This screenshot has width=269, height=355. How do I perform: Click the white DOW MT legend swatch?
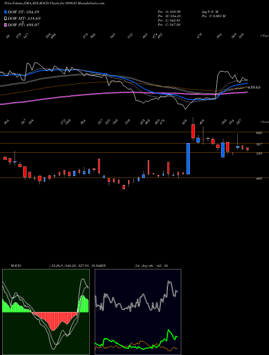[x=5, y=18]
